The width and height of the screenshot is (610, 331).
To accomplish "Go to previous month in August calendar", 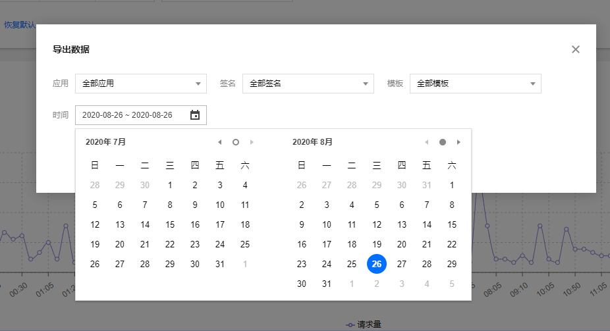I will click(x=427, y=142).
